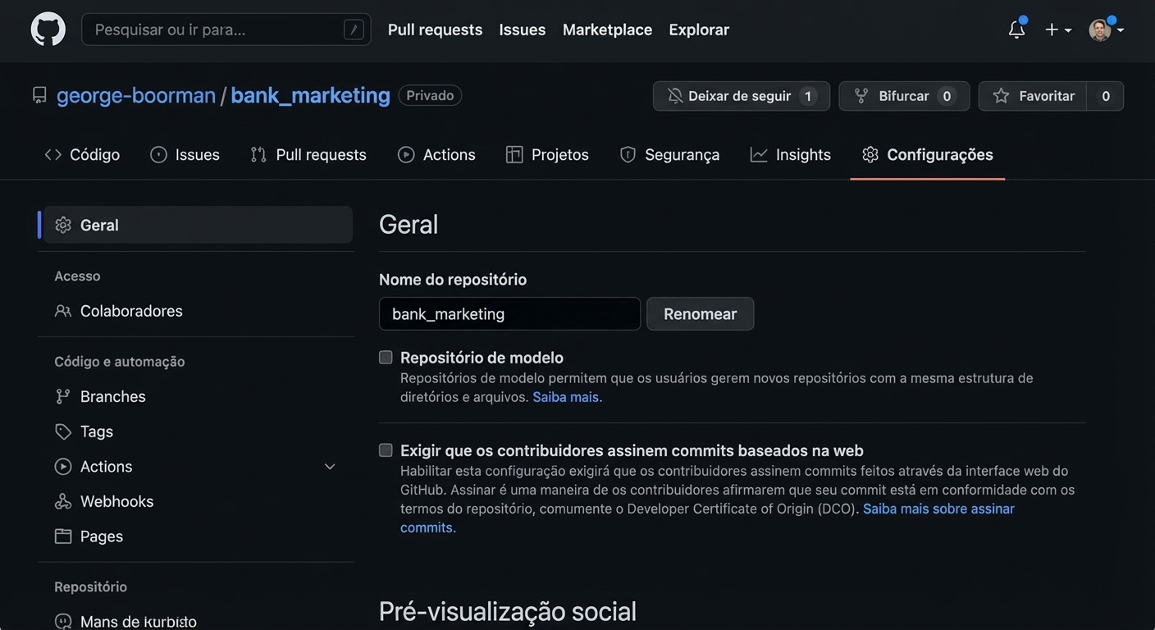Switch to the Segurança tab
The width and height of the screenshot is (1155, 630).
point(683,154)
